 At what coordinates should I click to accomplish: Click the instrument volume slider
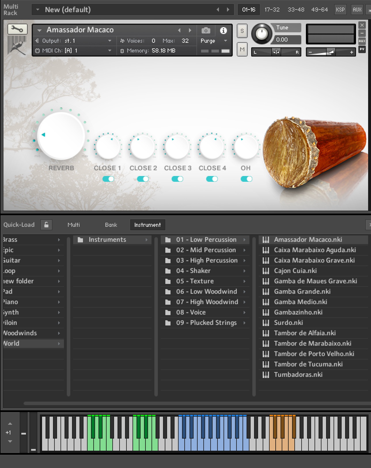[330, 52]
